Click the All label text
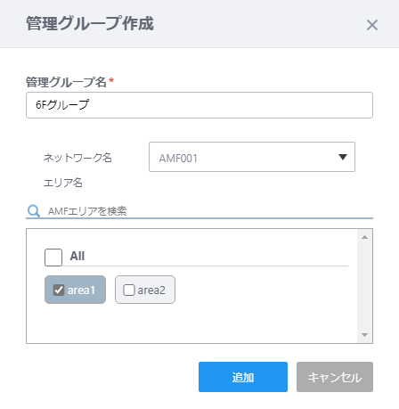 [x=77, y=256]
